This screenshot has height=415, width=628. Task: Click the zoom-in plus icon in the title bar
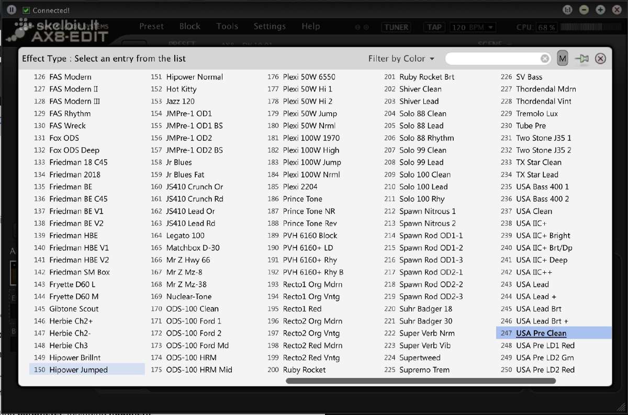pyautogui.click(x=601, y=10)
